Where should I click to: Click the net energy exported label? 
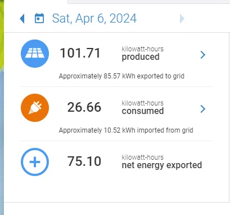tap(162, 165)
